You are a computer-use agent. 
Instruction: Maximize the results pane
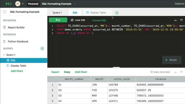click(181, 72)
